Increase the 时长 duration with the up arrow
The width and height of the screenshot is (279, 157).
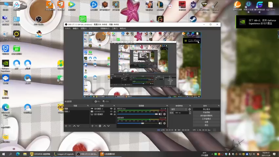190,112
